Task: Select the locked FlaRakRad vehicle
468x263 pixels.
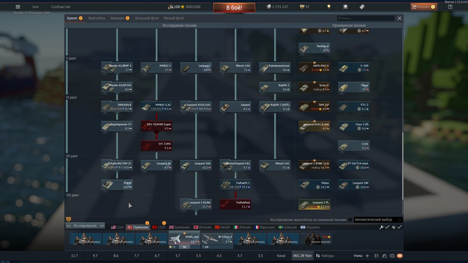Action: 235,205
